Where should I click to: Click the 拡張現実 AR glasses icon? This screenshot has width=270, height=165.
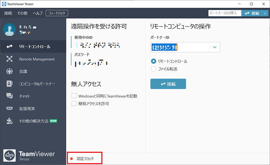[x=9, y=108]
